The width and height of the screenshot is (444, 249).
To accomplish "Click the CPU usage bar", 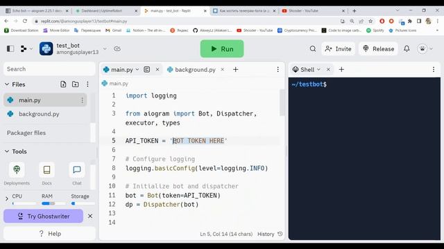I will point(24,203).
